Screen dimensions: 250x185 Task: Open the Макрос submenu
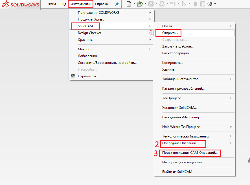(x=111, y=49)
